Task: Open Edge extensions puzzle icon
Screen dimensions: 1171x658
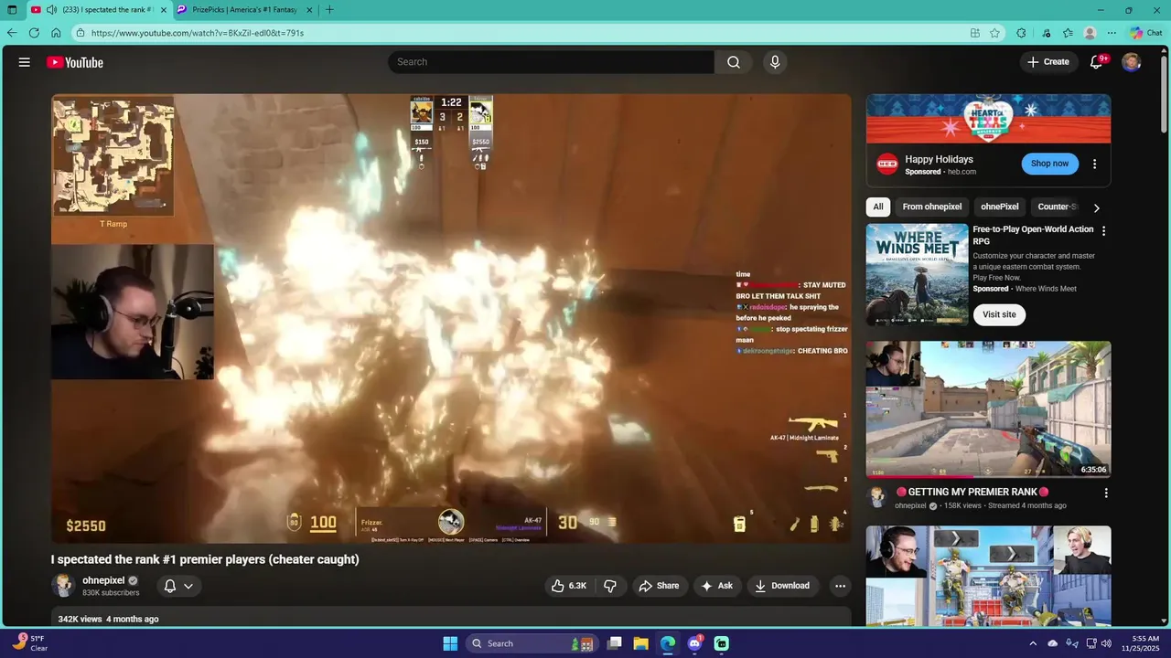Action: [x=1021, y=33]
